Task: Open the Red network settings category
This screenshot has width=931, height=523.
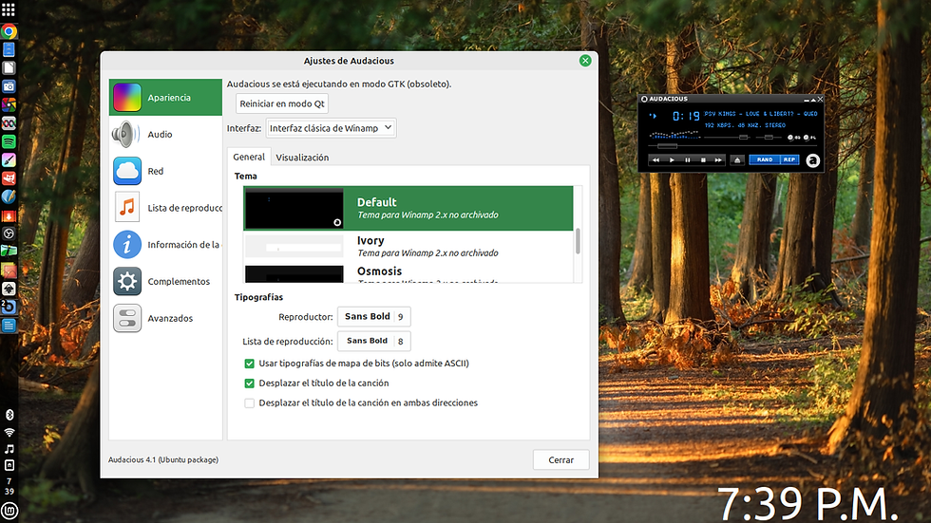Action: (165, 171)
